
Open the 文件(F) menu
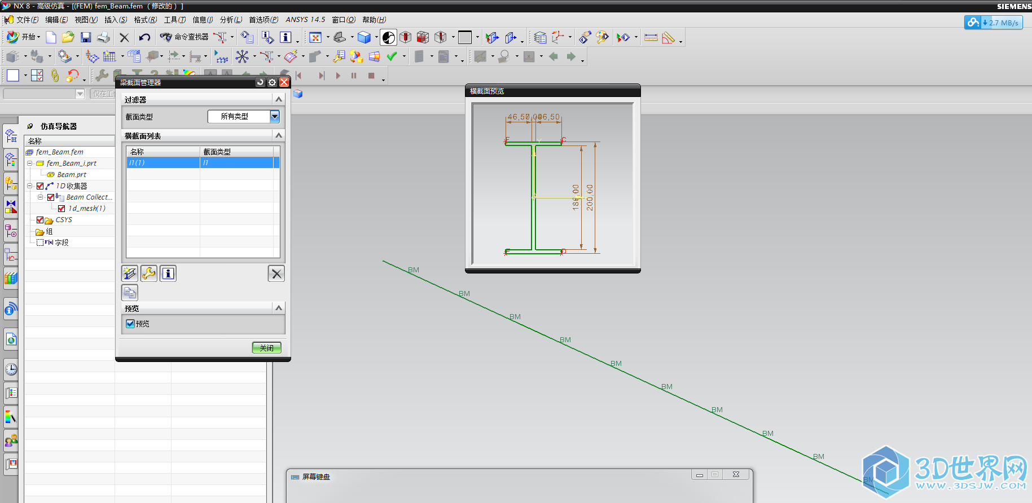point(27,20)
